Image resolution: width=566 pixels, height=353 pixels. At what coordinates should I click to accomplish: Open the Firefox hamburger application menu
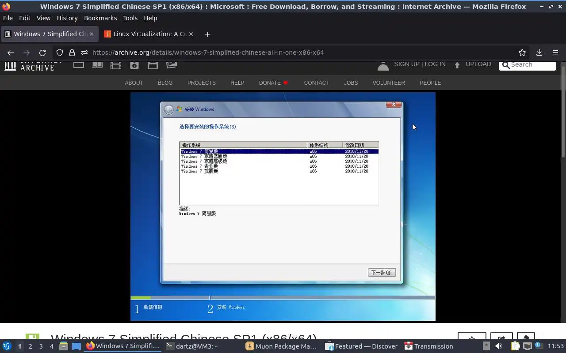[x=555, y=53]
